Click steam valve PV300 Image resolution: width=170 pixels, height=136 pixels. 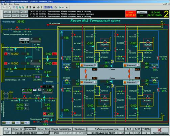click(x=46, y=122)
